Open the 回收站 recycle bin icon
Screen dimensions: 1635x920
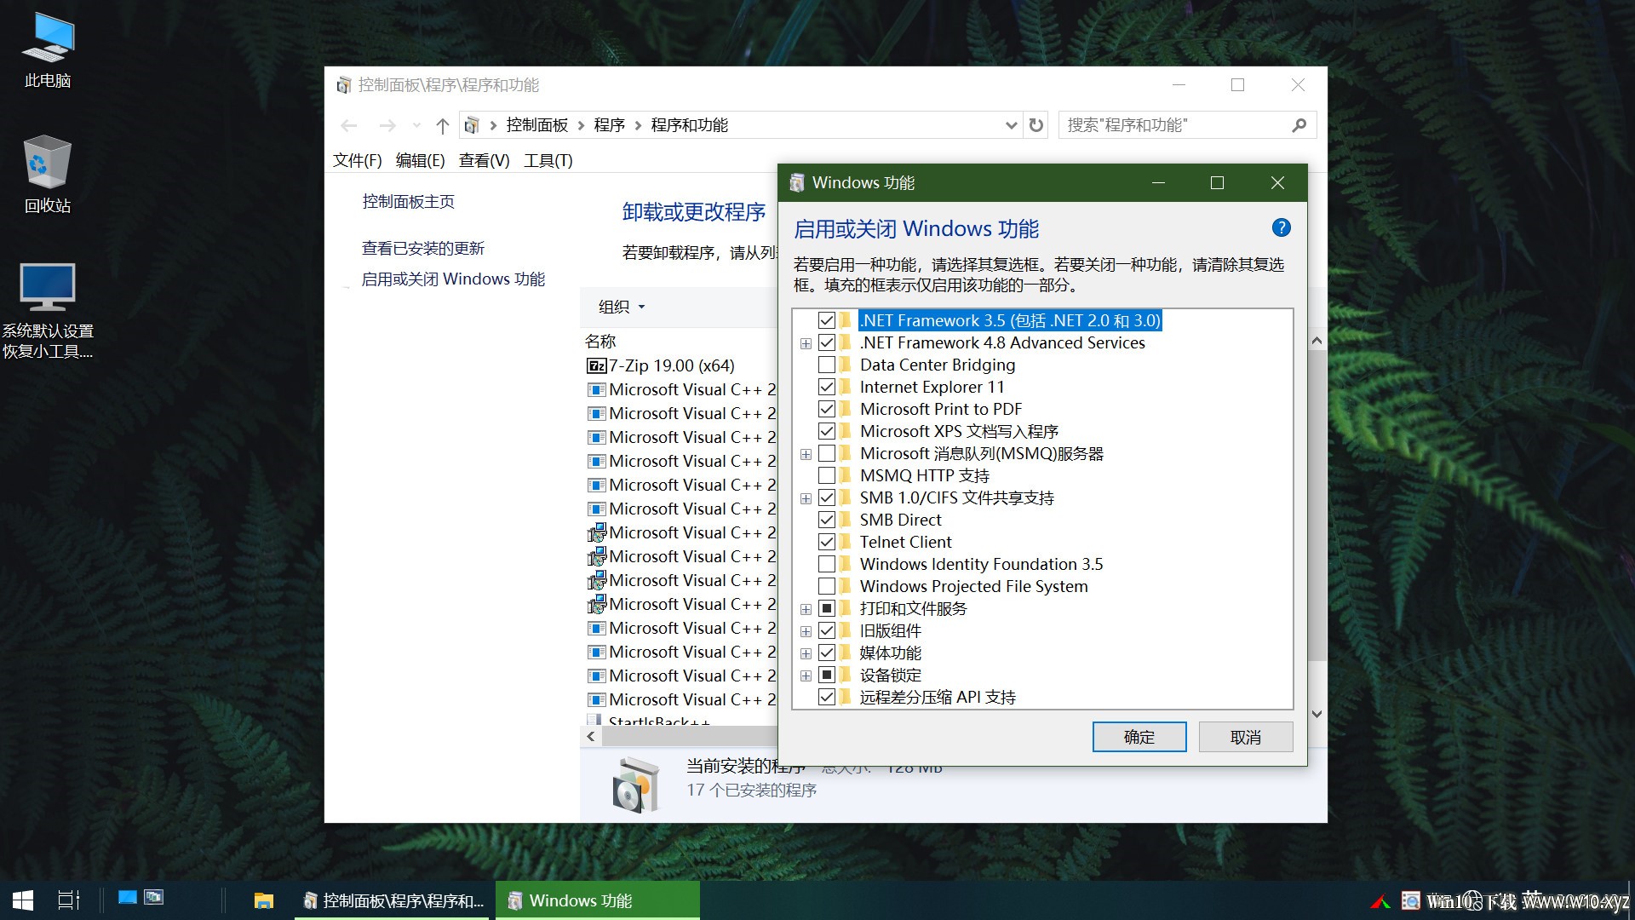tap(48, 175)
